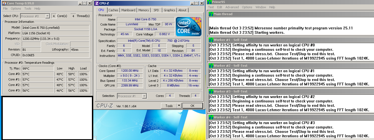Screen dimensions: 374x140
Task: Switch to CPU tab in CPU-Z
Action: [x=101, y=10]
